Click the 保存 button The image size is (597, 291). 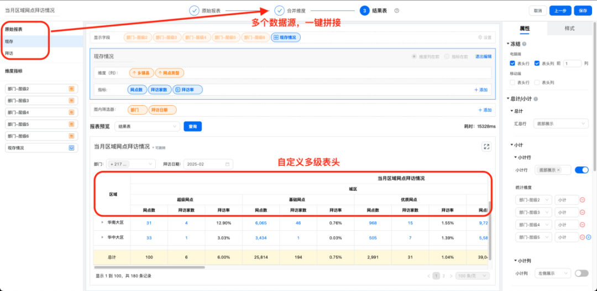(583, 11)
